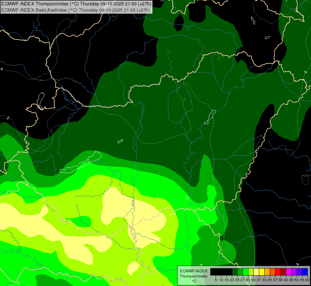Select the magenta 40–45 legend swatch

[x=288, y=272]
